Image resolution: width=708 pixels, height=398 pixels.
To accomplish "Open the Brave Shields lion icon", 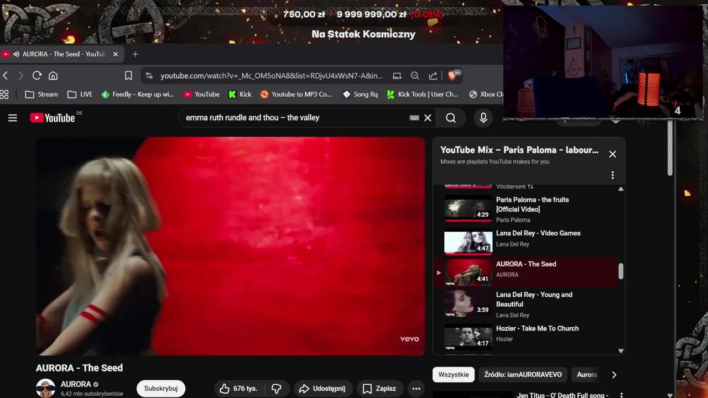I will pyautogui.click(x=452, y=75).
